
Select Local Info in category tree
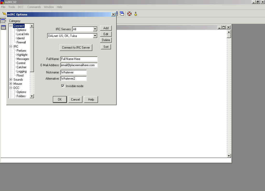[23, 34]
